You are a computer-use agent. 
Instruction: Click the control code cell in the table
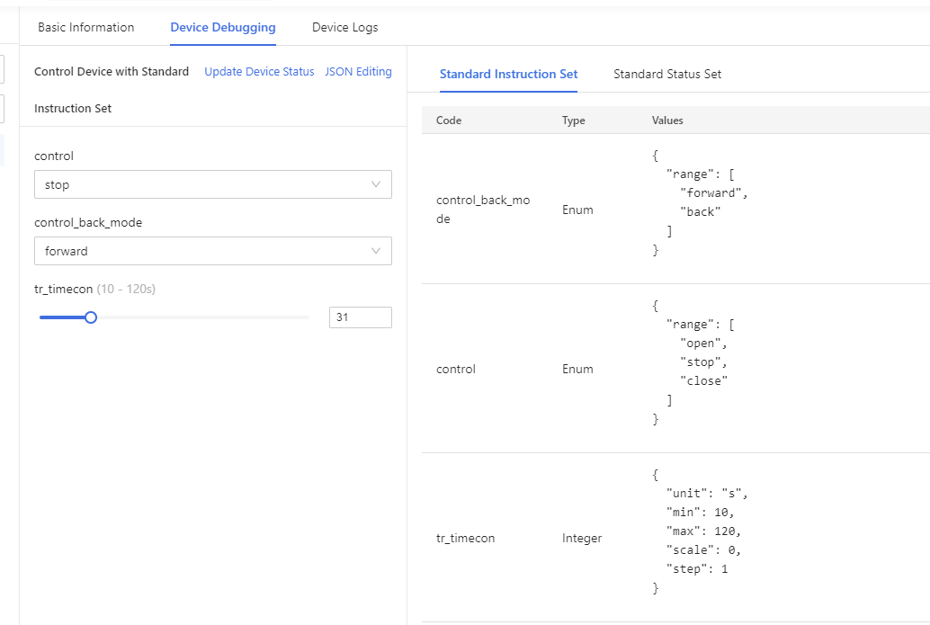[x=456, y=369]
